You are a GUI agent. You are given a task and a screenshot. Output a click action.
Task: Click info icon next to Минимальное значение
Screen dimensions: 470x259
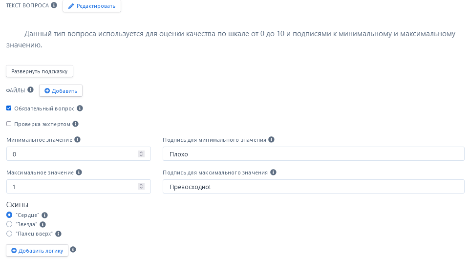[x=77, y=140]
